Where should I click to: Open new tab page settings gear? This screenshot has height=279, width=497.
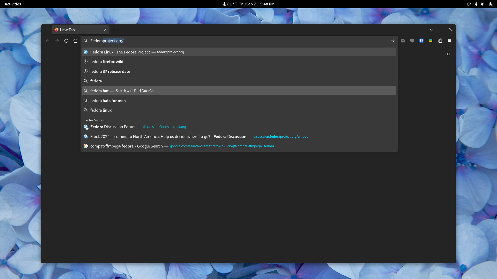tap(448, 54)
